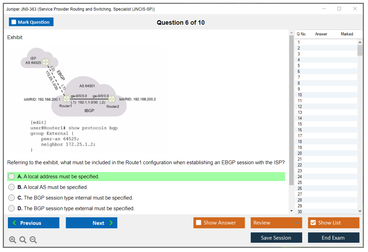
Task: Go to the Previous question
Action: coord(34,223)
